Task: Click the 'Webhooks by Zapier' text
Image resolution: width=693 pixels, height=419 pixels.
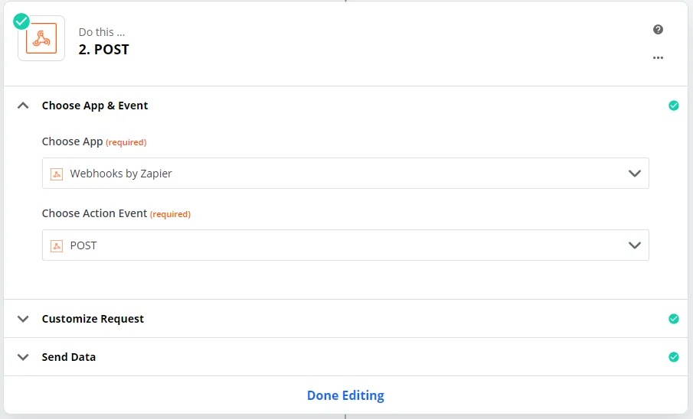Action: 121,174
